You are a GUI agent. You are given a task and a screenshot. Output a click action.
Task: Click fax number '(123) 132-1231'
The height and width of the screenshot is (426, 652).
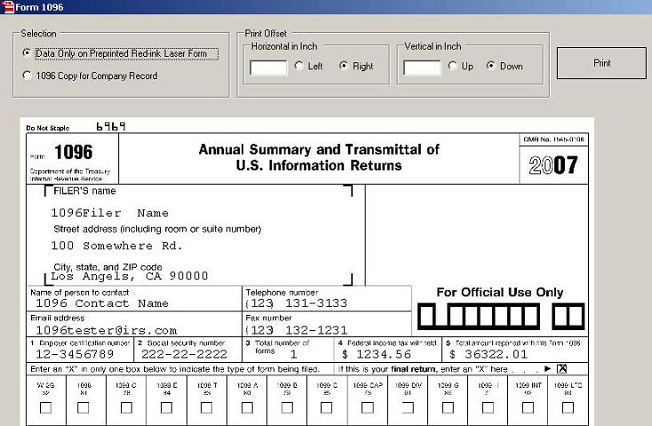point(297,330)
